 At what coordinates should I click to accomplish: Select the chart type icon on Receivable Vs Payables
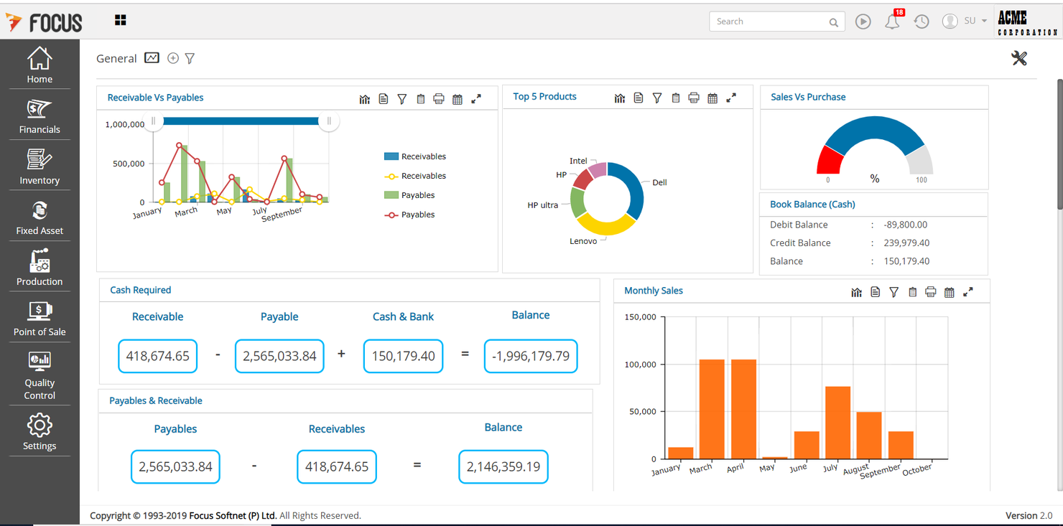pyautogui.click(x=364, y=99)
